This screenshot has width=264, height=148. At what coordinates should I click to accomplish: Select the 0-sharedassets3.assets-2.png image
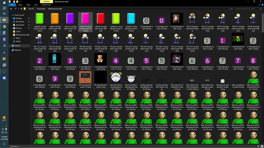pos(177,21)
